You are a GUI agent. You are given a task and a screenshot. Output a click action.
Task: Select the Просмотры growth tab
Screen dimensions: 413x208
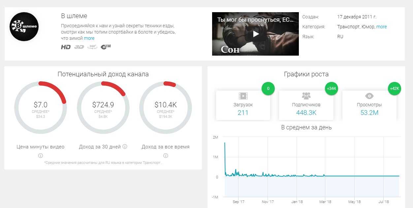pos(369,105)
